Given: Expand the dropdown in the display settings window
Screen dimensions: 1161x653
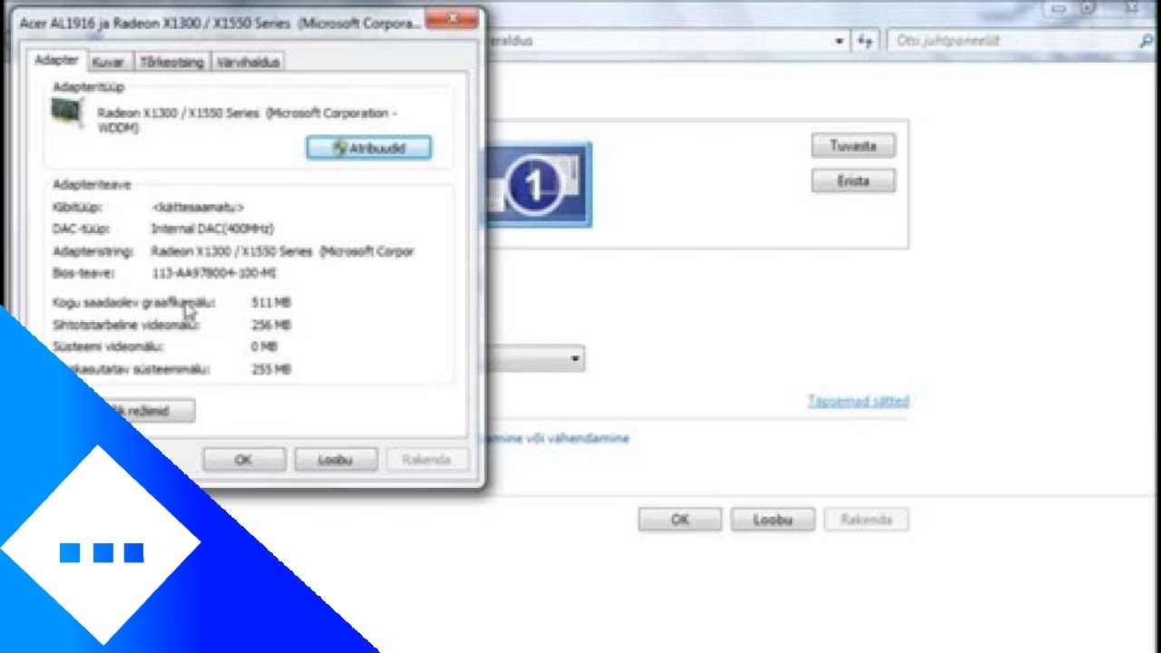Looking at the screenshot, I should (574, 359).
